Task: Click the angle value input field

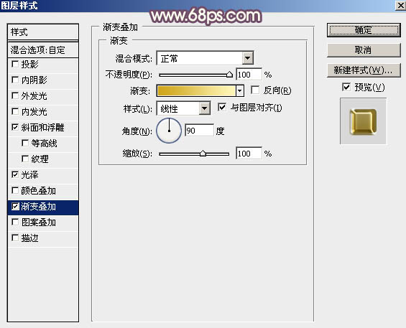Action: coord(199,131)
